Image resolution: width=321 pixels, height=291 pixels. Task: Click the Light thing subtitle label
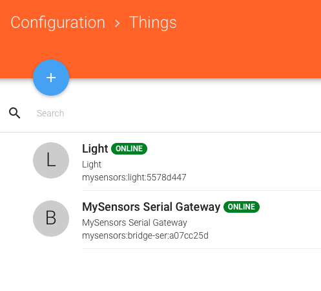[92, 165]
